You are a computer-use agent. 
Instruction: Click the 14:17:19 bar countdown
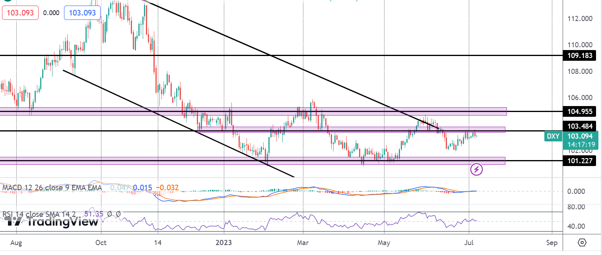[581, 144]
